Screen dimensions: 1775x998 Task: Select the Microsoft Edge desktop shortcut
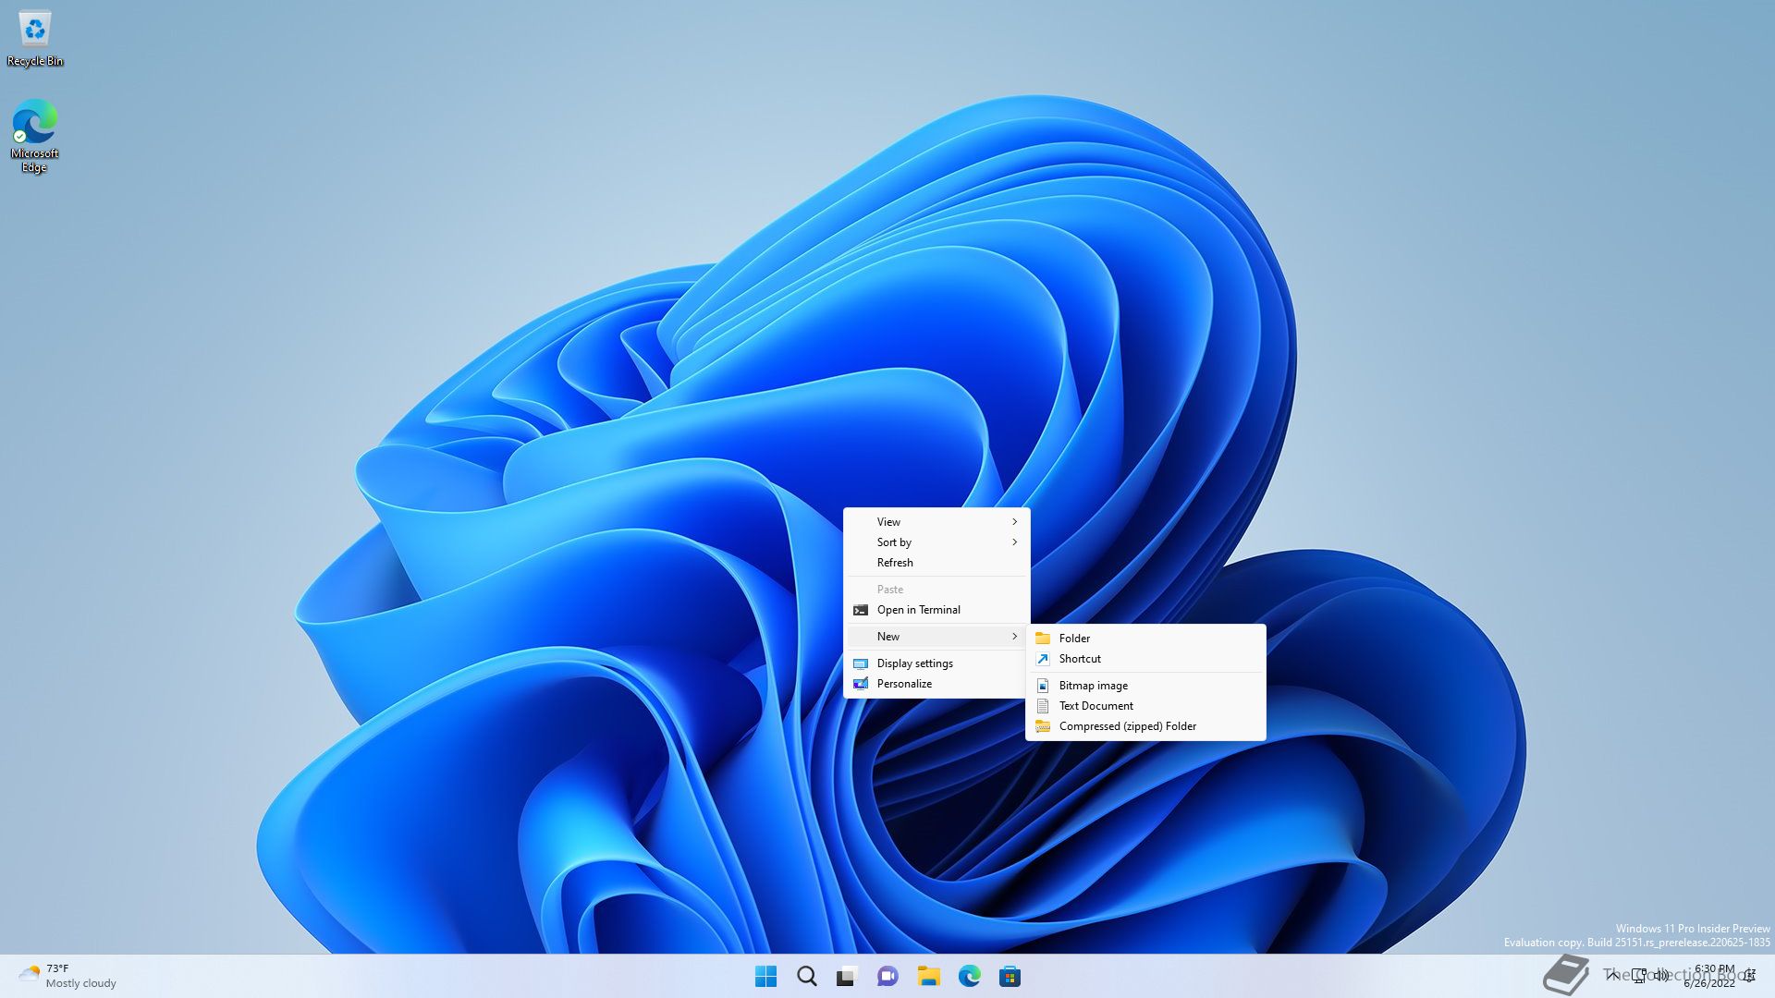(35, 135)
